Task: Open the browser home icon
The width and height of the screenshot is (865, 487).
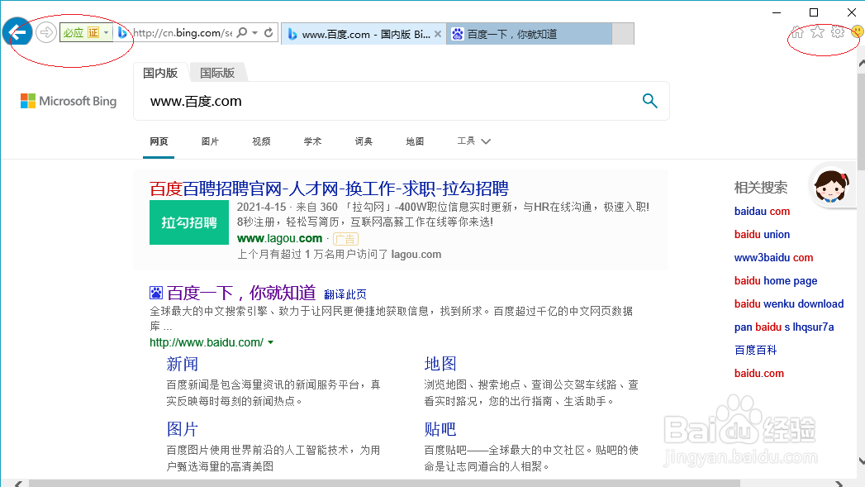Action: click(798, 32)
